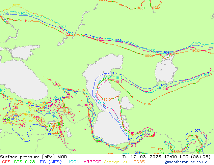Click the GFS legend label
The image size is (214, 165).
(6, 162)
